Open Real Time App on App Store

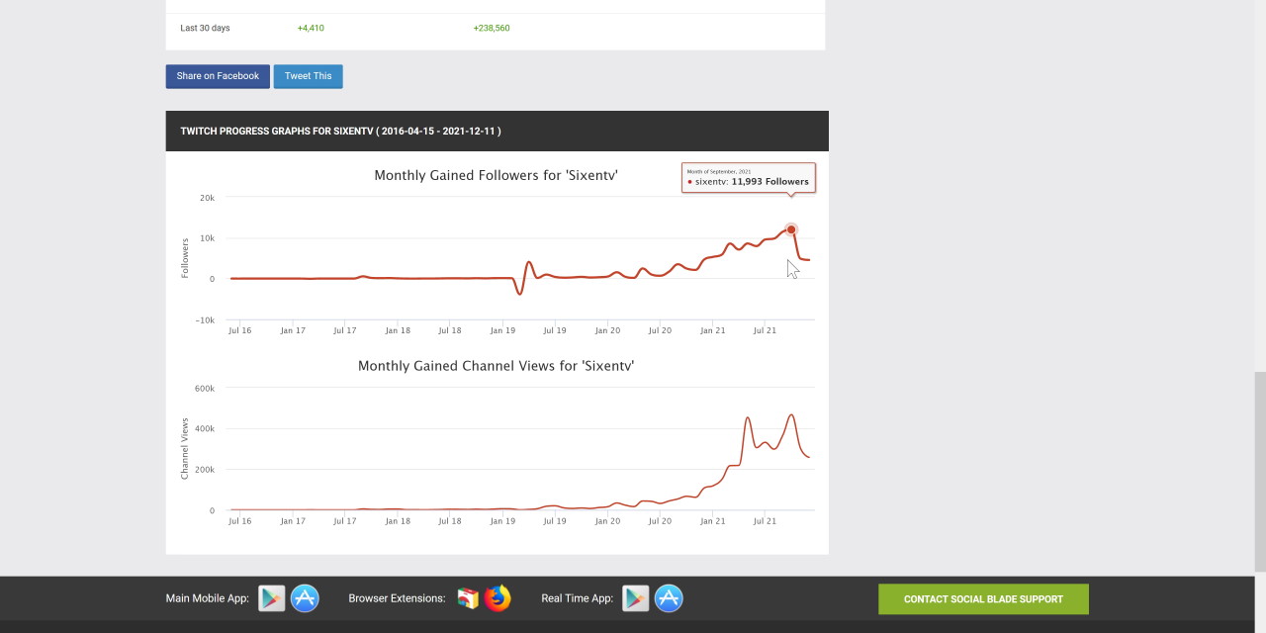point(669,598)
